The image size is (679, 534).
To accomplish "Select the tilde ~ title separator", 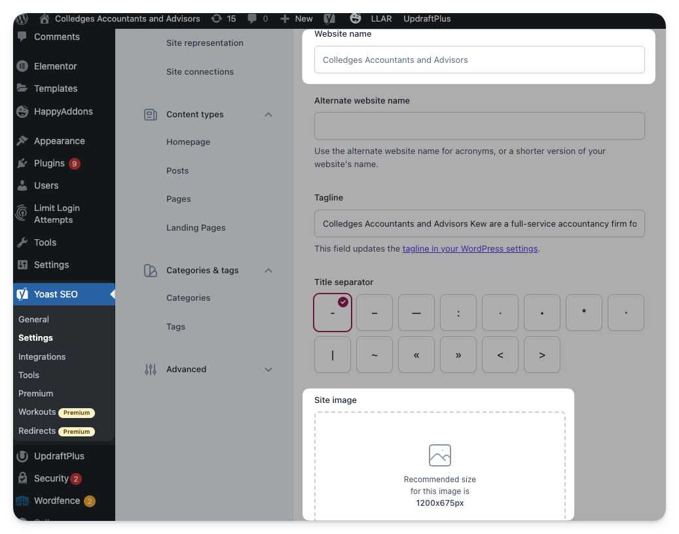I will [x=375, y=354].
